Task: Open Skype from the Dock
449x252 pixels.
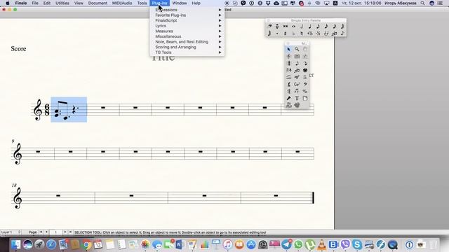Action: (357, 244)
